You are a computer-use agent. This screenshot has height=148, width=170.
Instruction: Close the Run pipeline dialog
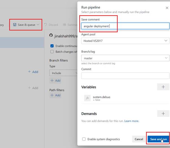(x=167, y=8)
